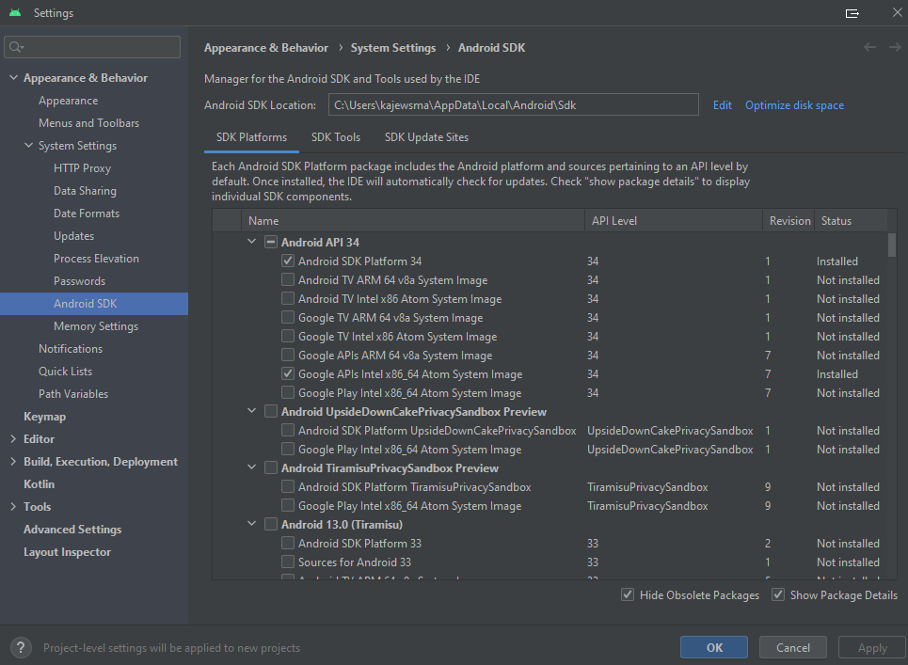
Task: Collapse Android 13.0 (Tiramisu) group
Action: pyautogui.click(x=251, y=524)
